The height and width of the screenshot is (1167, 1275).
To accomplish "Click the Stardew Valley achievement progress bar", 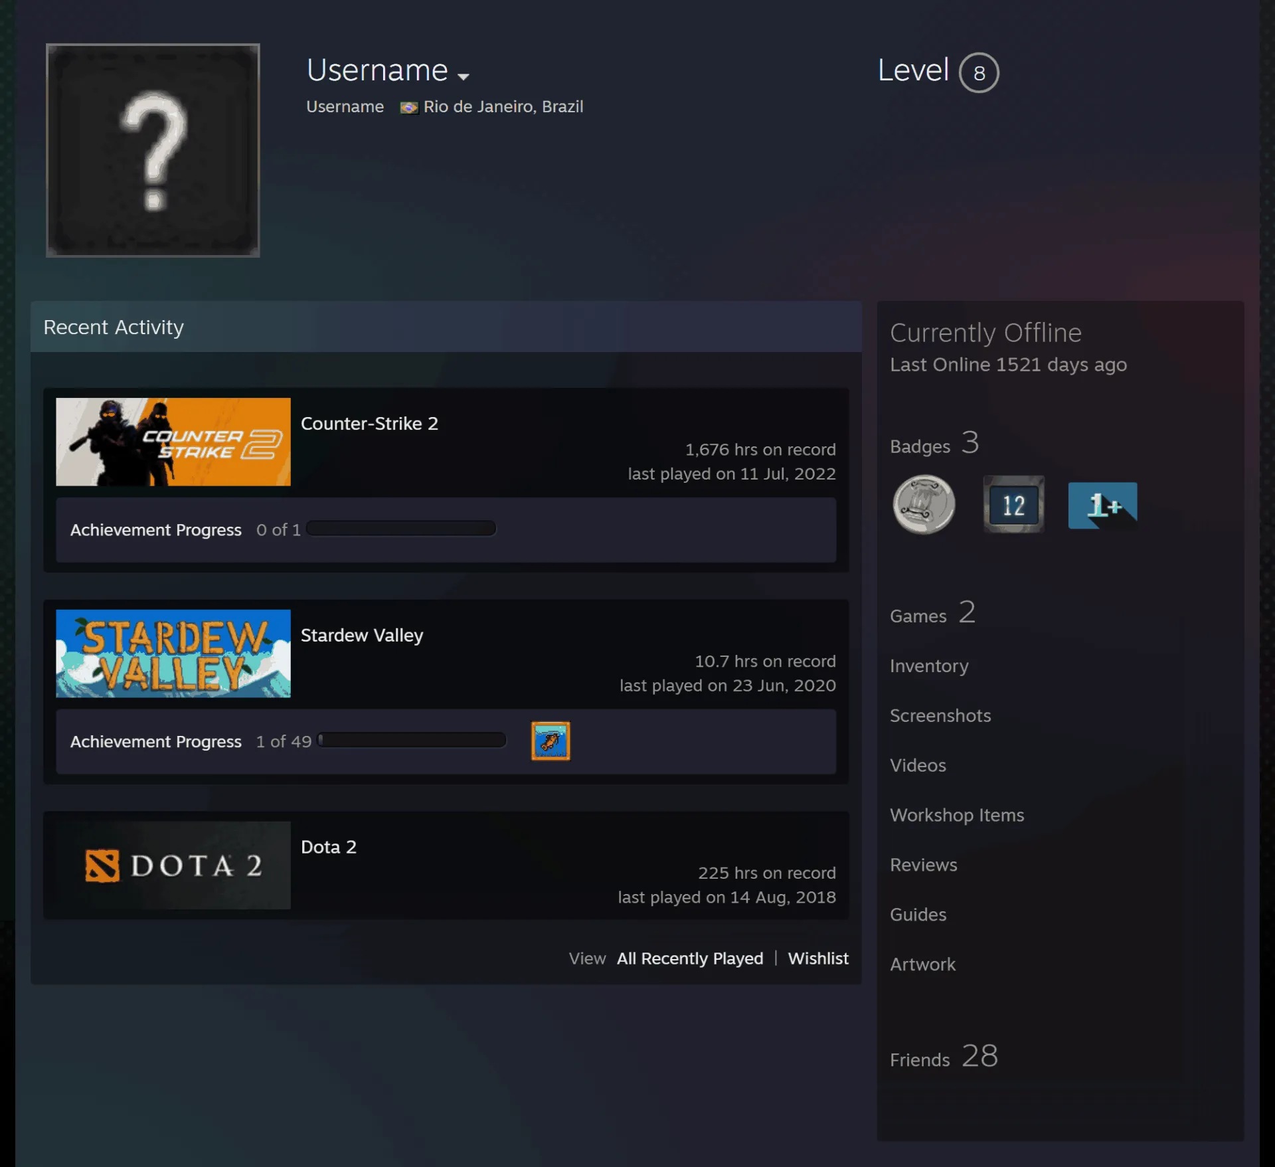I will (x=412, y=740).
